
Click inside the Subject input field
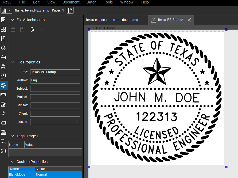(55, 89)
